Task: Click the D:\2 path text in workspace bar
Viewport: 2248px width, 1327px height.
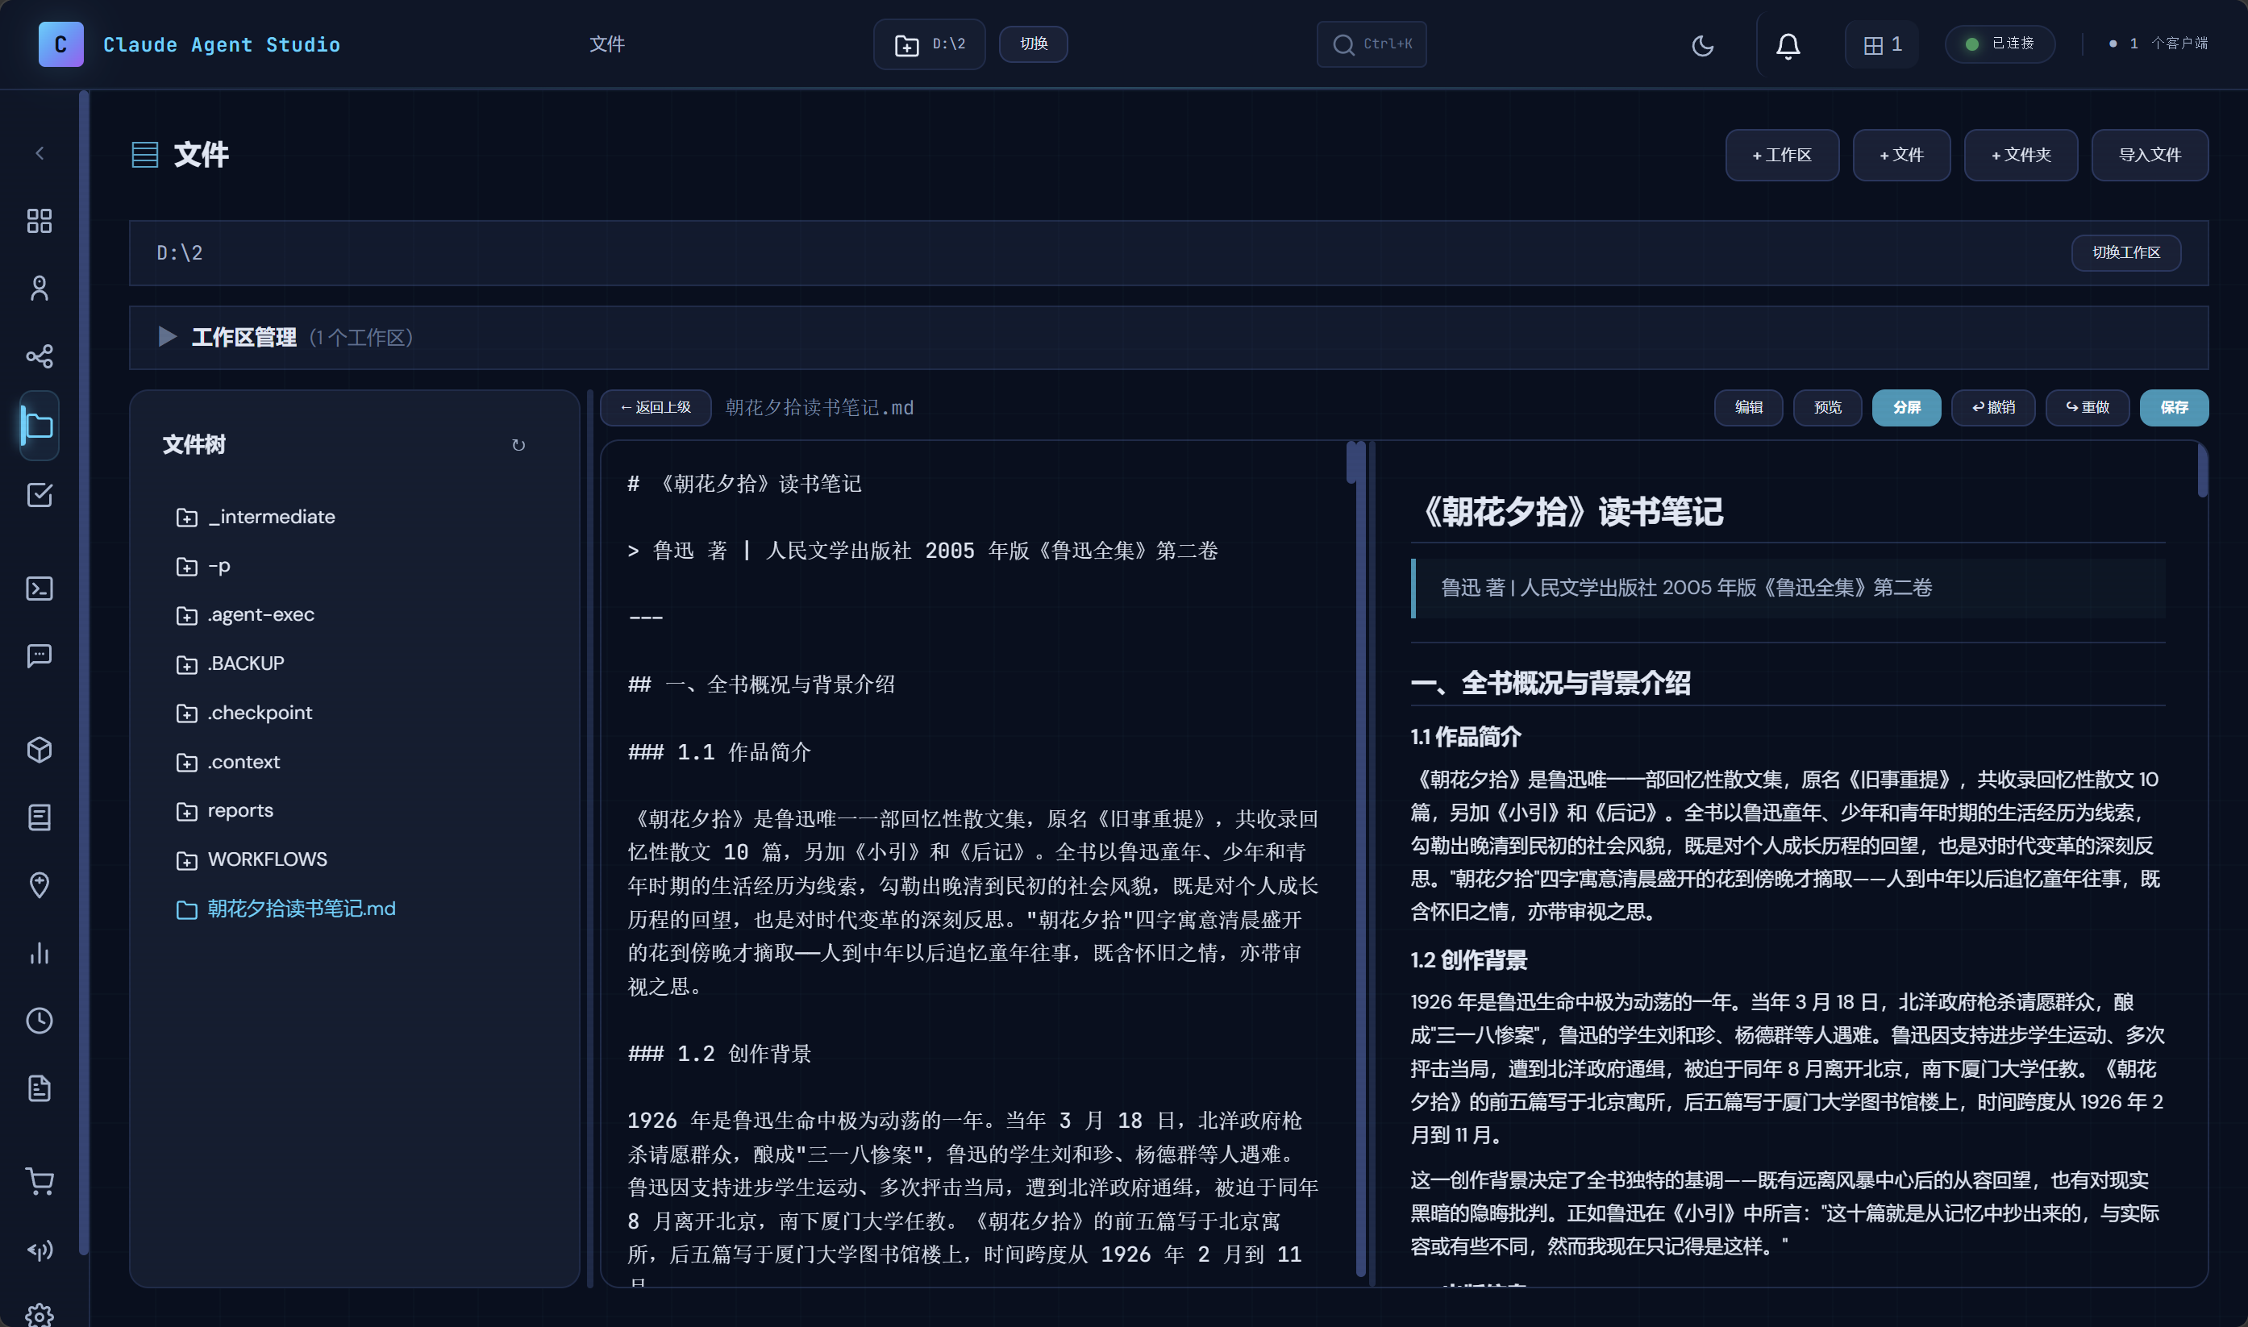Action: 179,253
